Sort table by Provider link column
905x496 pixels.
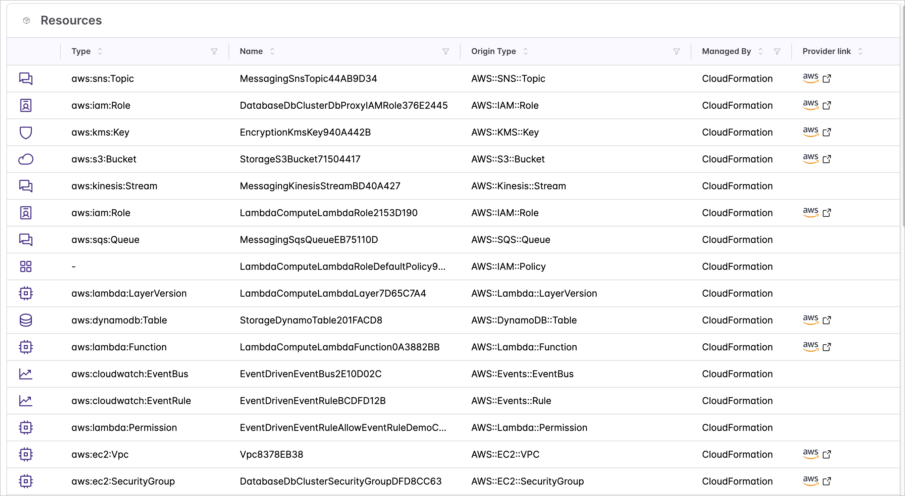coord(860,51)
